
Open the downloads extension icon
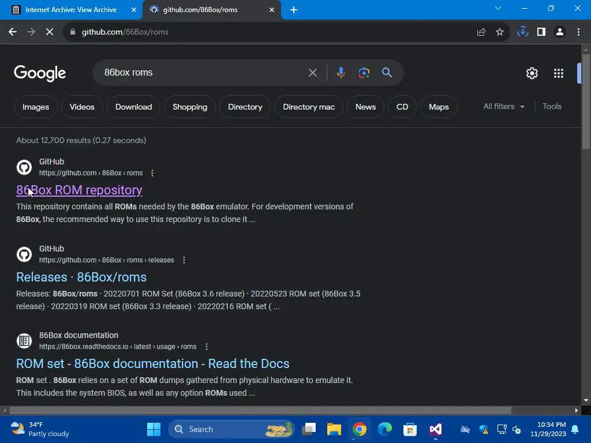coord(523,32)
